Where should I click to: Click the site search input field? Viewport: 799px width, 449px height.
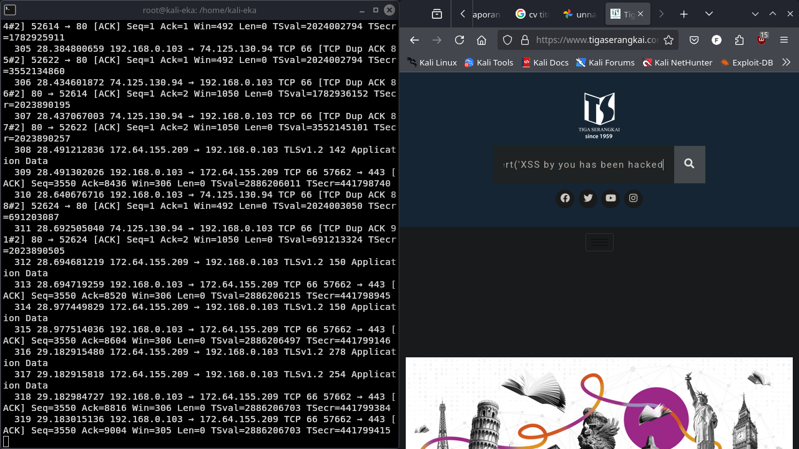[x=583, y=165]
